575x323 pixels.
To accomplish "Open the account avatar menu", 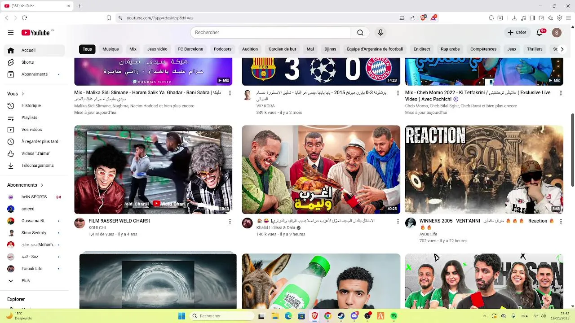I will point(557,32).
